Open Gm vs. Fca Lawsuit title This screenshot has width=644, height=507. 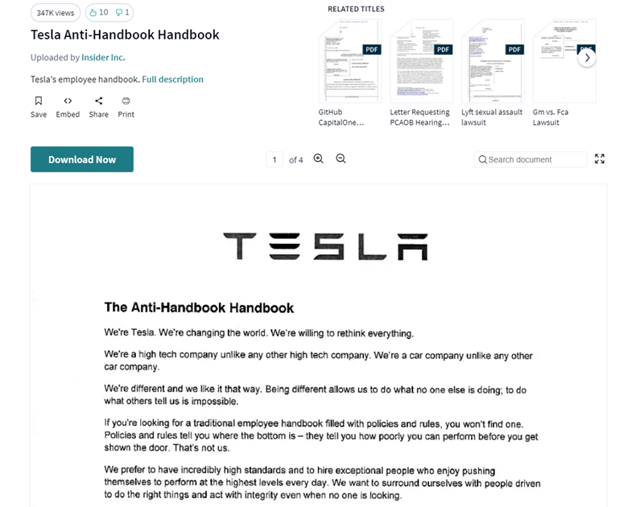[x=551, y=117]
